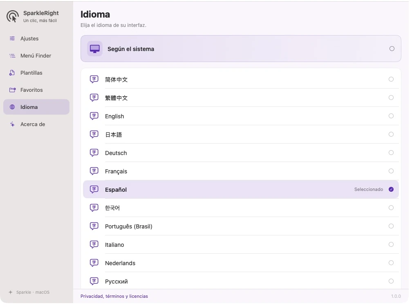Select the Русский radio button
The height and width of the screenshot is (308, 412).
pos(391,281)
